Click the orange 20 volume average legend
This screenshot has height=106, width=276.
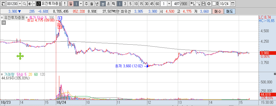(30, 74)
